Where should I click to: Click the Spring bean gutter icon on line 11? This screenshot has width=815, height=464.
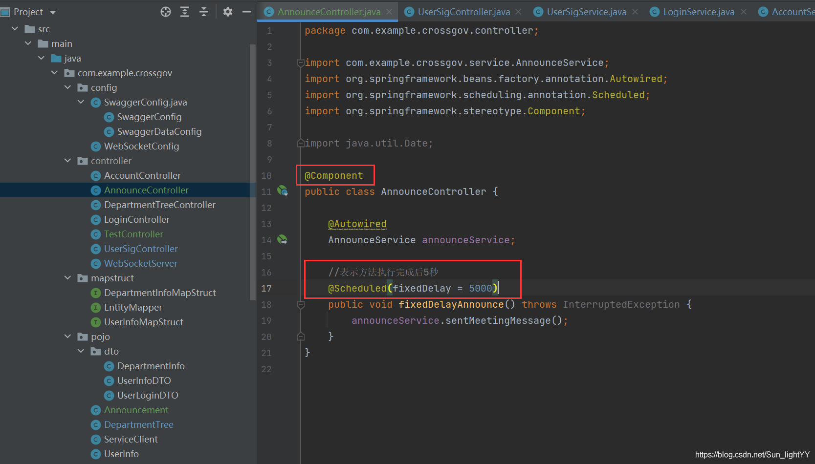click(283, 191)
